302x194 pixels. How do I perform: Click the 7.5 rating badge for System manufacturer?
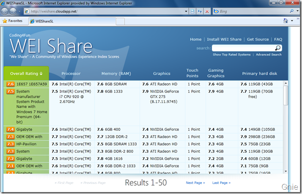point(11,91)
